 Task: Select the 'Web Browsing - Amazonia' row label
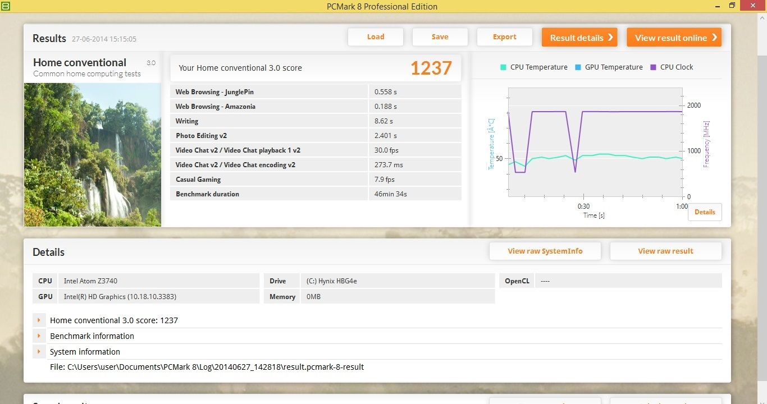tap(216, 107)
